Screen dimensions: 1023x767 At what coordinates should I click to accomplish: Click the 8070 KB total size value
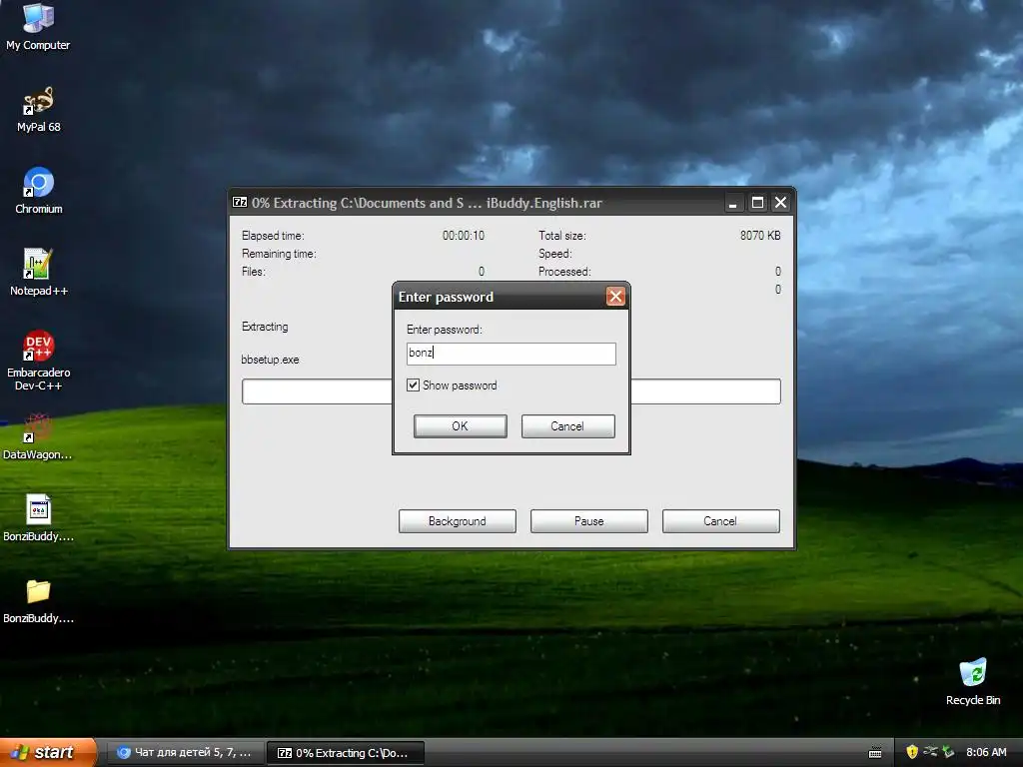click(760, 236)
